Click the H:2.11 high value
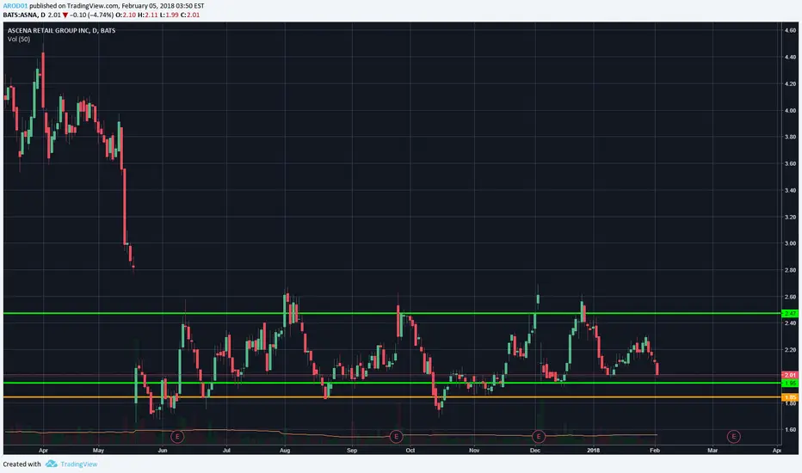The image size is (802, 473). pos(147,15)
